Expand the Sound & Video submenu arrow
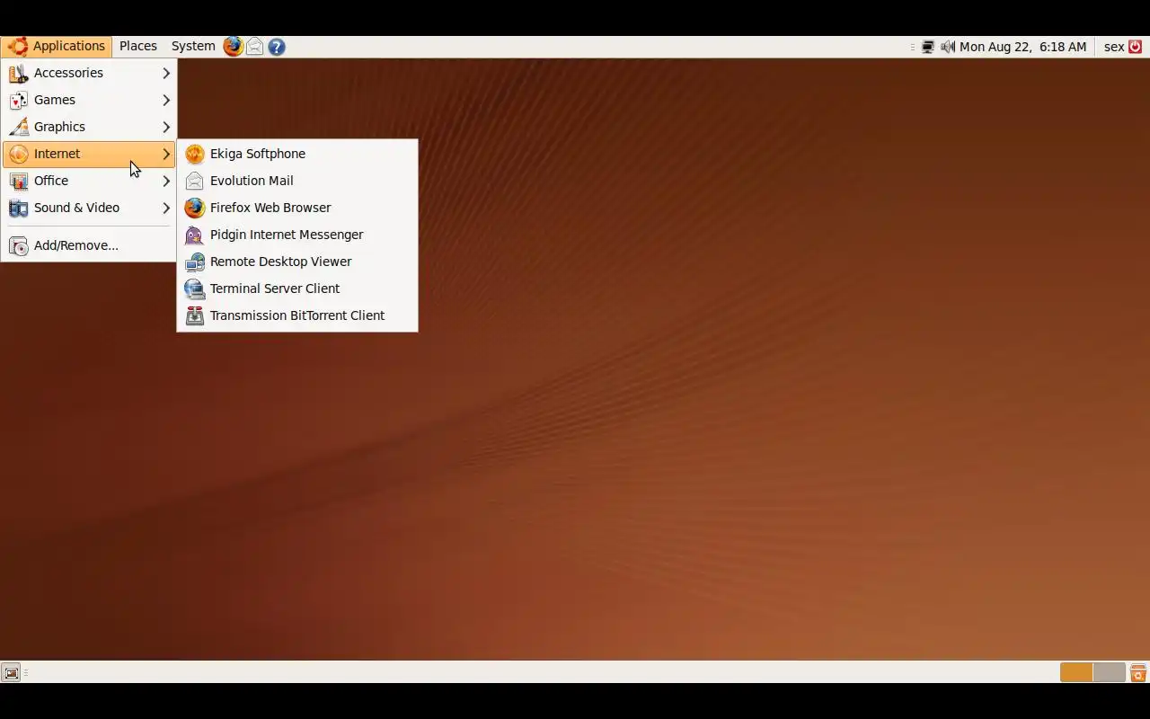1150x719 pixels. 166,208
